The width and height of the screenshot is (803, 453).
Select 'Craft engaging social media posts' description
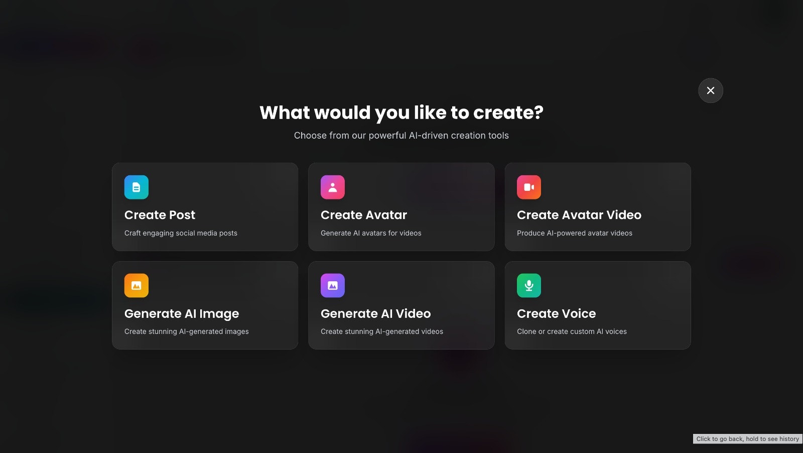(181, 233)
